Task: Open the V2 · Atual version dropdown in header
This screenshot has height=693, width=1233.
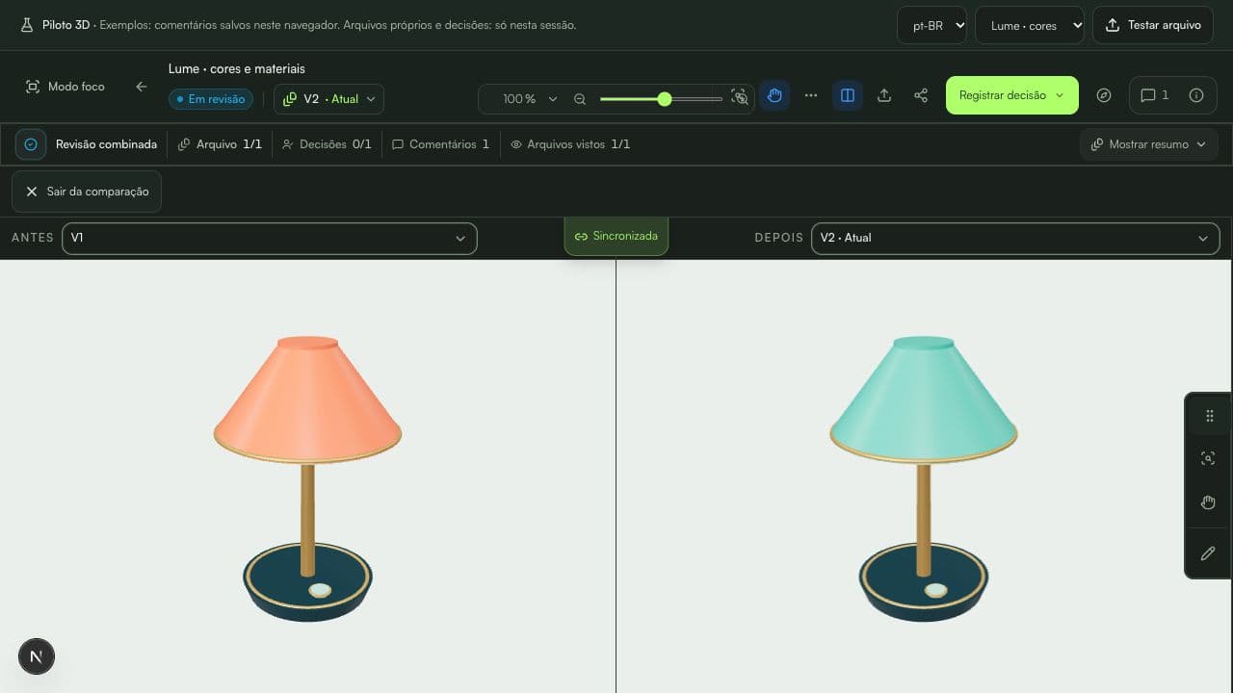Action: click(328, 98)
